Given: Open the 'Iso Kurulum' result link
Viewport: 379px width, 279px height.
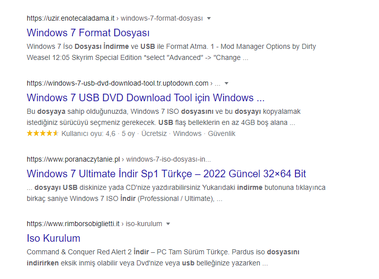Looking at the screenshot, I should 53,238.
